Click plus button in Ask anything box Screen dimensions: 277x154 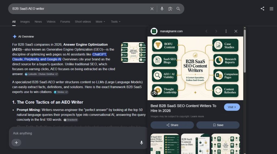[16, 143]
